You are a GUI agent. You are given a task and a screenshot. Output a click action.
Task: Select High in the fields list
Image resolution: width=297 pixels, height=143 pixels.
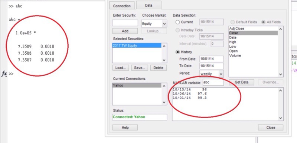[x=253, y=42]
